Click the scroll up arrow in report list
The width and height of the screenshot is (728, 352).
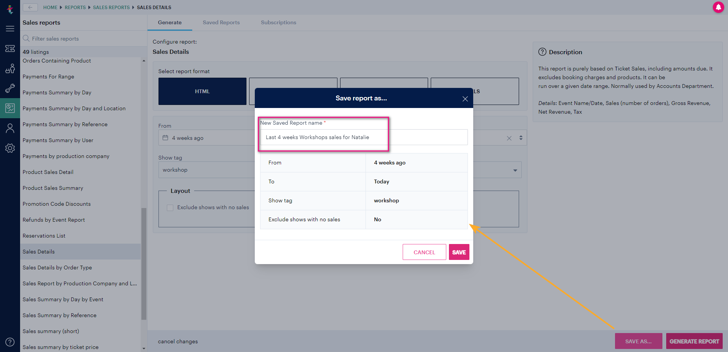(x=144, y=61)
